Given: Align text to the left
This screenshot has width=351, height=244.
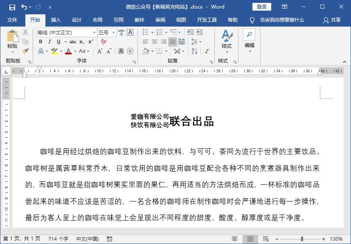Looking at the screenshot, I should coord(146,42).
